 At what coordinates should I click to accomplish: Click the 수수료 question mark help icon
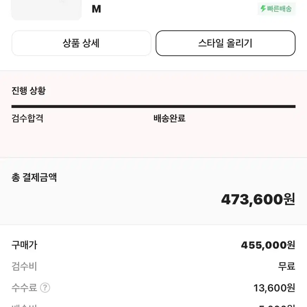[x=45, y=288]
